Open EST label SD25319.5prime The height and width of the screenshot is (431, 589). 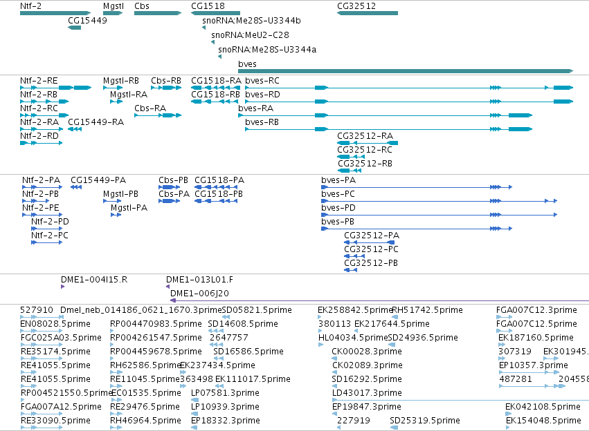click(425, 421)
